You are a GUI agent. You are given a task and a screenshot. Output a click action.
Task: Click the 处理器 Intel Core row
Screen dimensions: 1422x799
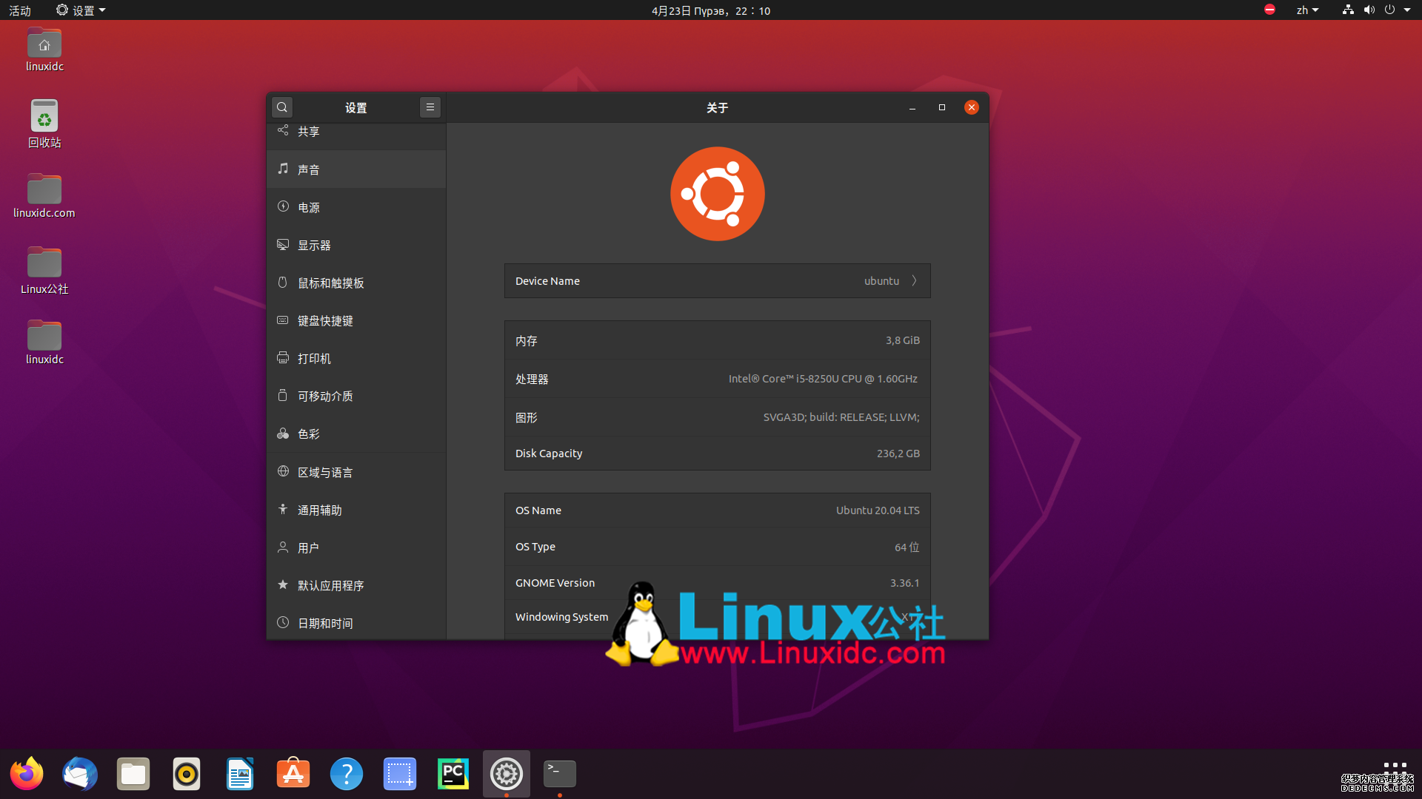tap(717, 379)
